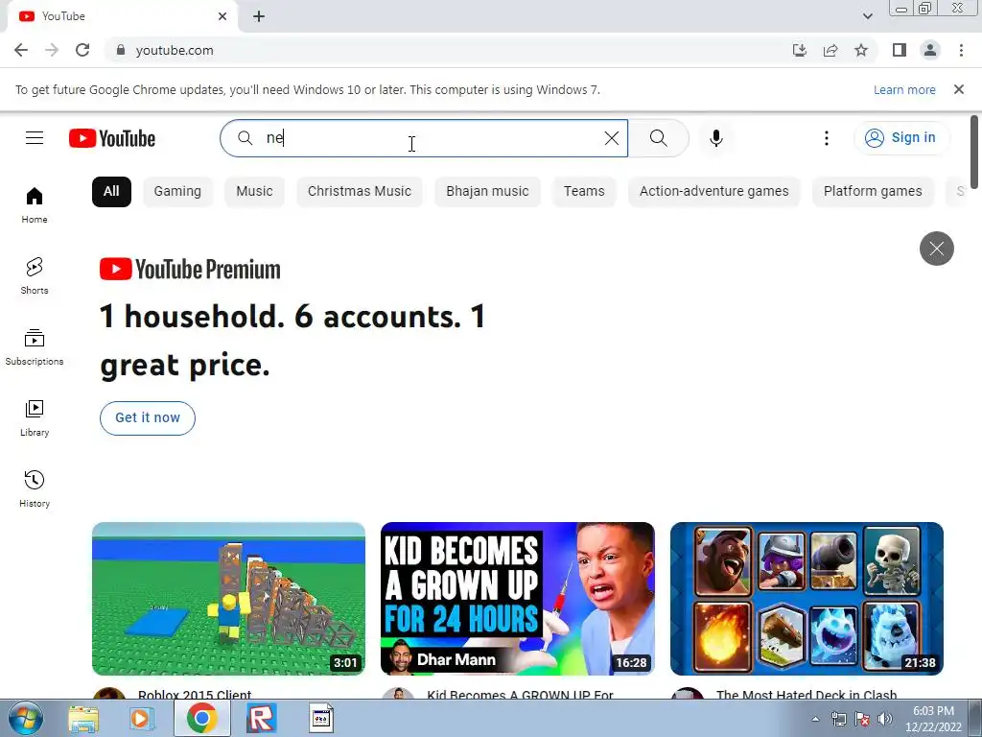Show hidden tray icons arrow
Screen dimensions: 982x737
(x=815, y=719)
